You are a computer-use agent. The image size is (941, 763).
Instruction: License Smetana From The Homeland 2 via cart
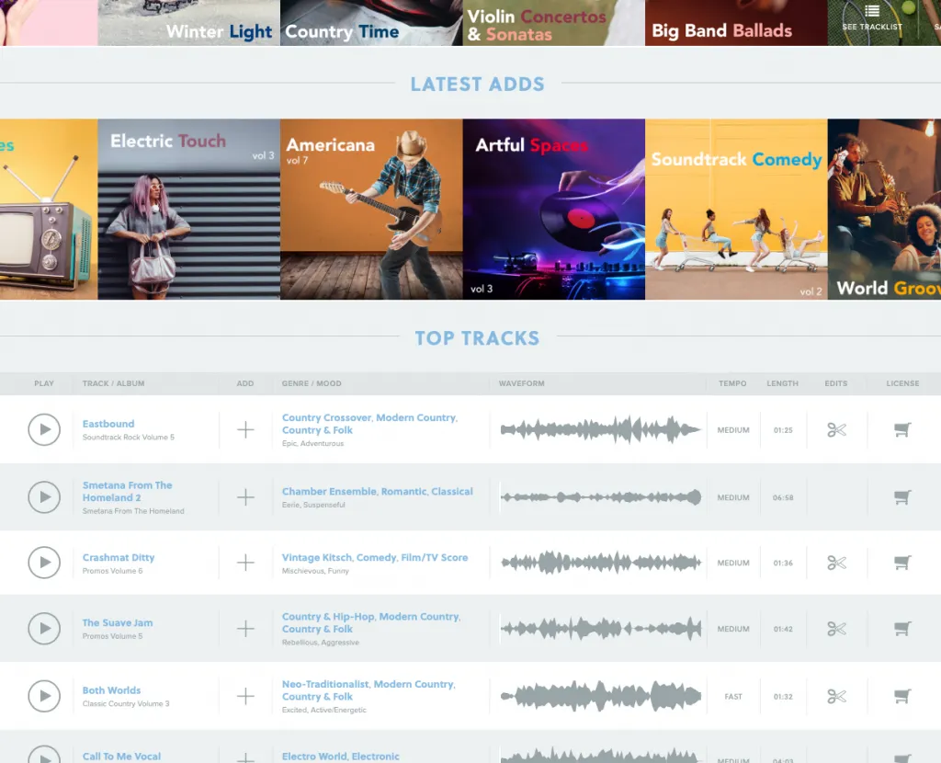[x=902, y=497]
